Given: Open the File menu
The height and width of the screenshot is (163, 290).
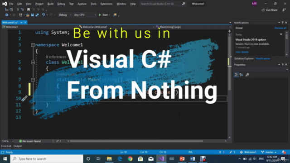Looking at the screenshot, I should coord(11,4).
